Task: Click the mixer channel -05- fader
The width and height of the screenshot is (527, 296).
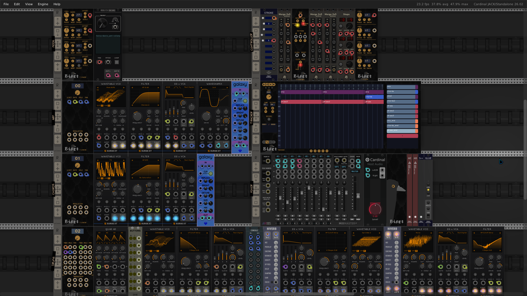Action: (x=309, y=188)
